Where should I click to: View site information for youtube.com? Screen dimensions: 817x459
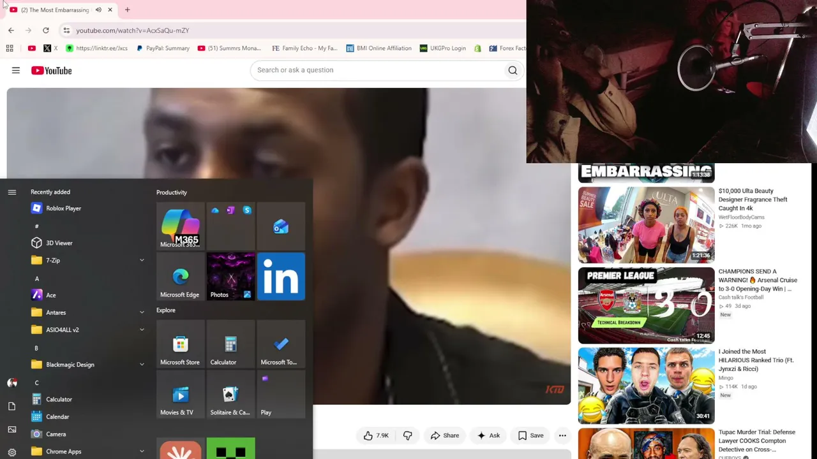coord(66,31)
